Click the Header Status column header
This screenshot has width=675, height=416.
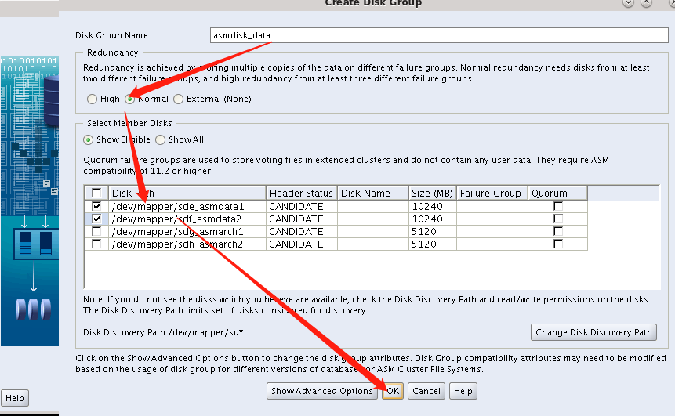click(302, 194)
